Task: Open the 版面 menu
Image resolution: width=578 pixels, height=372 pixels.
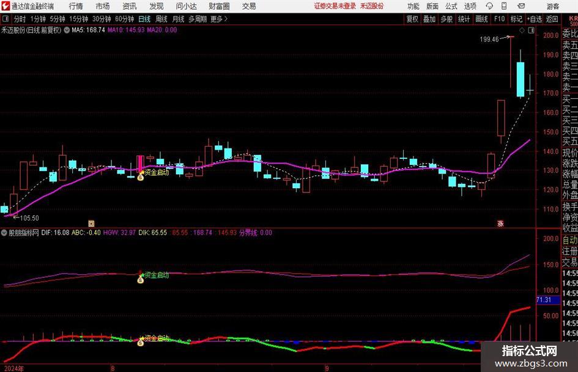Action: (432, 6)
